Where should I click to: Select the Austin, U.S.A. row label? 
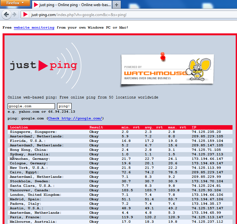tap(27, 208)
